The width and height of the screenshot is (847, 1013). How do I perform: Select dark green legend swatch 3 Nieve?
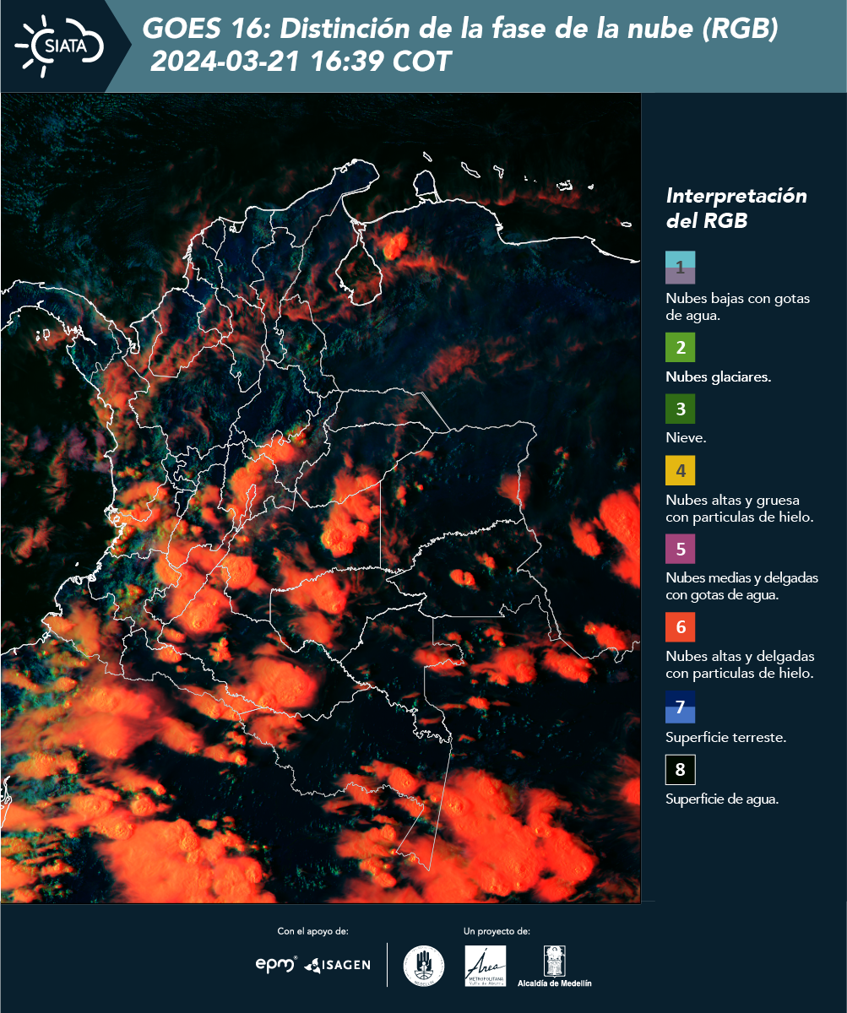click(x=680, y=409)
